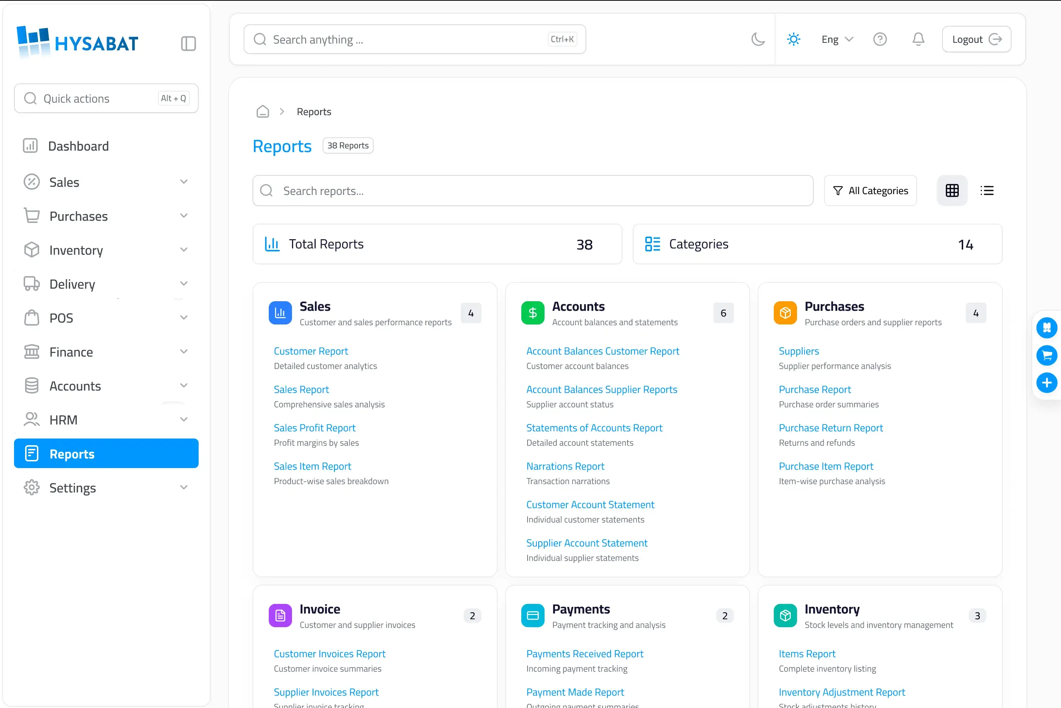Click the floating cart shortcut button

point(1046,355)
